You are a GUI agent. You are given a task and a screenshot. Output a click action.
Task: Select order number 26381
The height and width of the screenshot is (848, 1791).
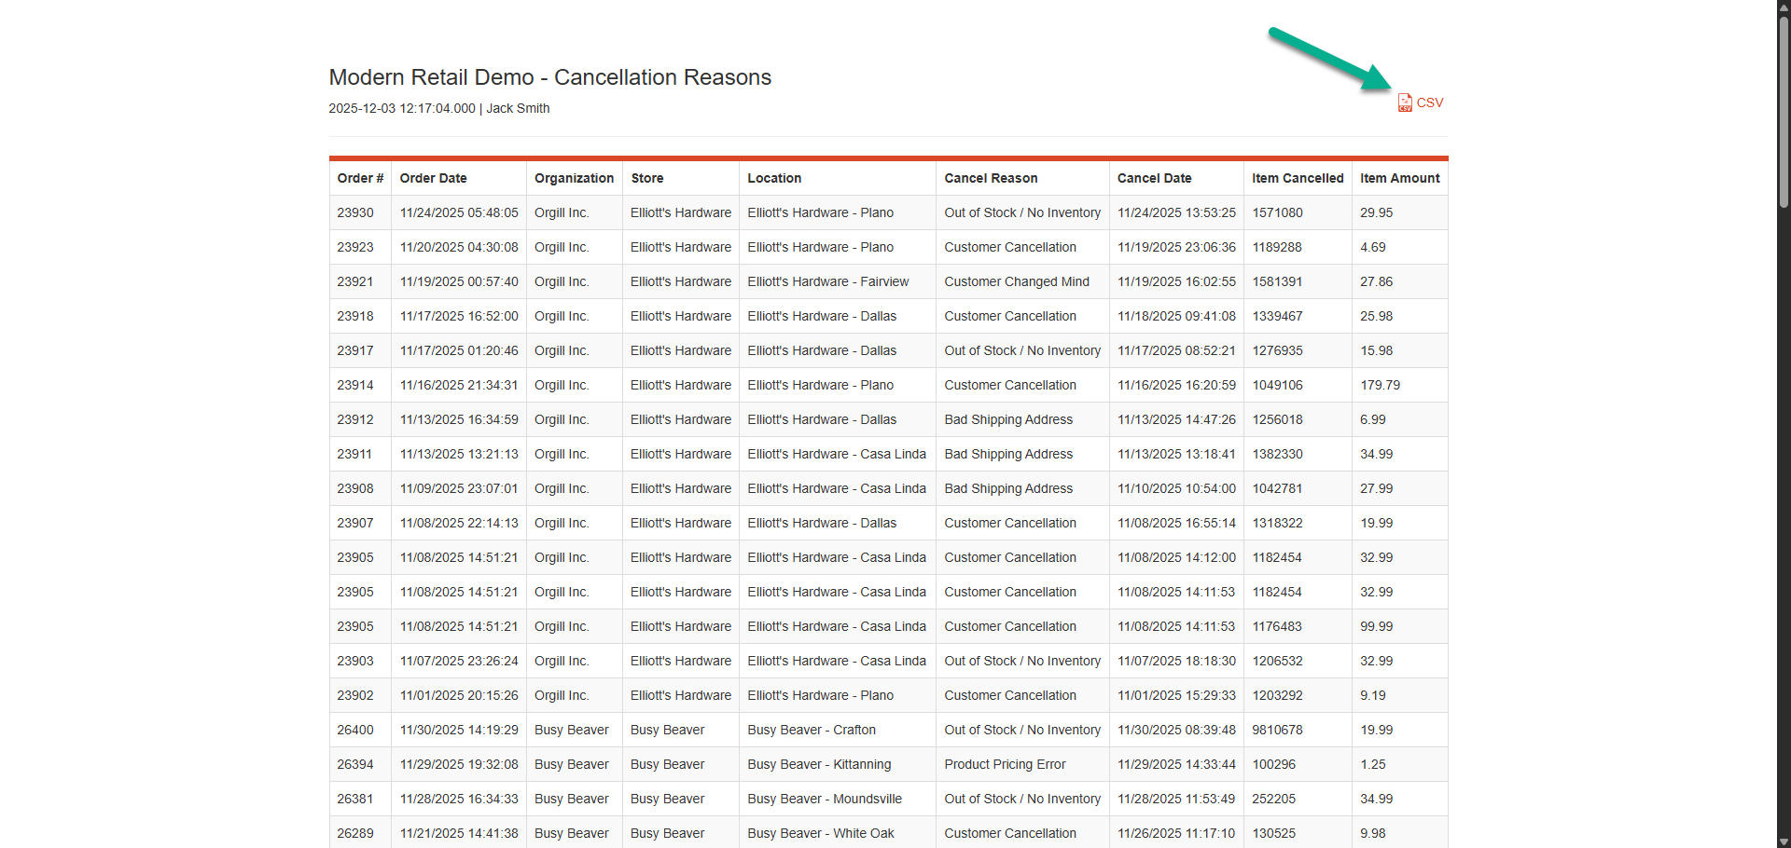(355, 799)
